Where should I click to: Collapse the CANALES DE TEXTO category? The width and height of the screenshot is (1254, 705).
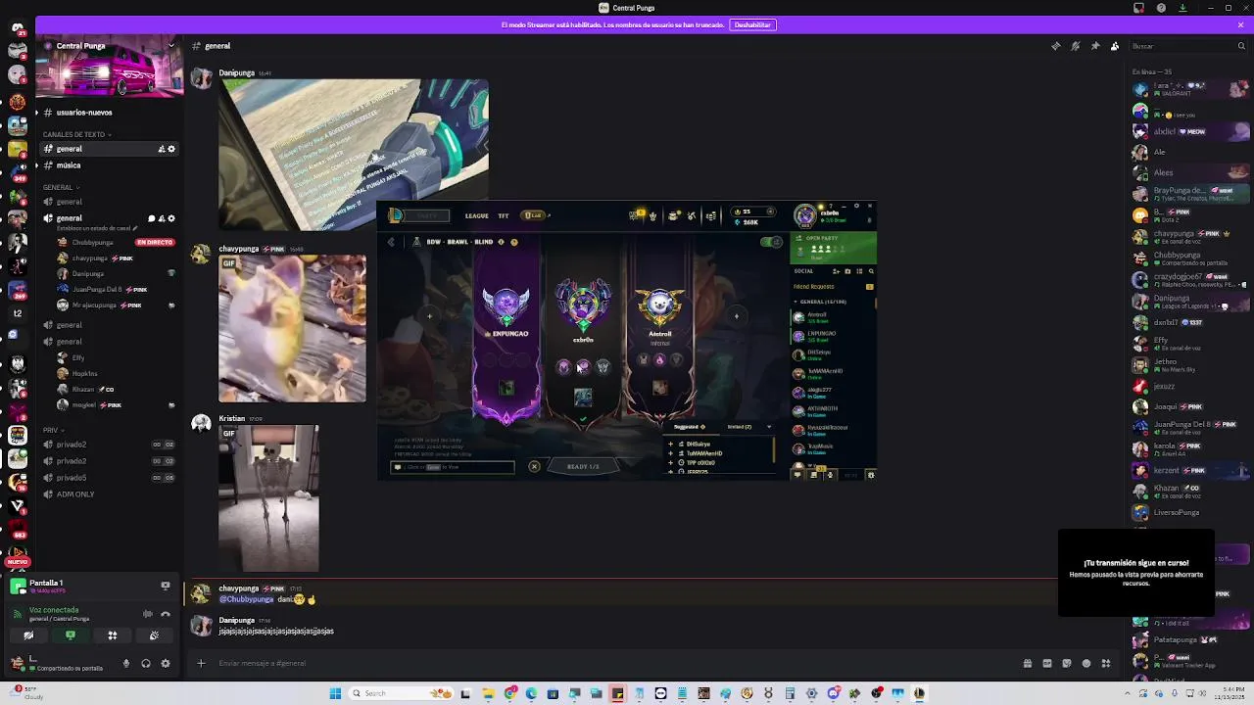click(76, 134)
